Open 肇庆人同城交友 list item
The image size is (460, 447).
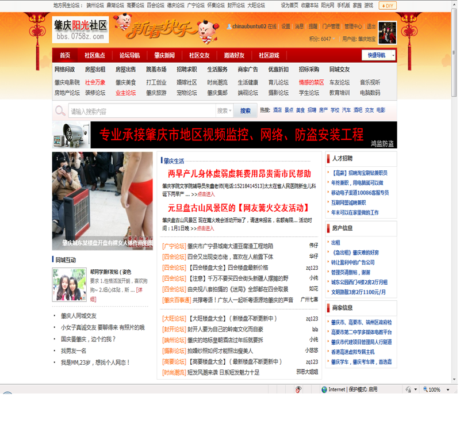coord(79,316)
